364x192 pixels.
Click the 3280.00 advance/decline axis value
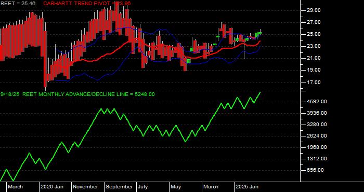(x=317, y=125)
